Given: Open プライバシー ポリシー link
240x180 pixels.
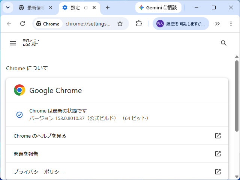Looking at the screenshot, I should 117,171.
